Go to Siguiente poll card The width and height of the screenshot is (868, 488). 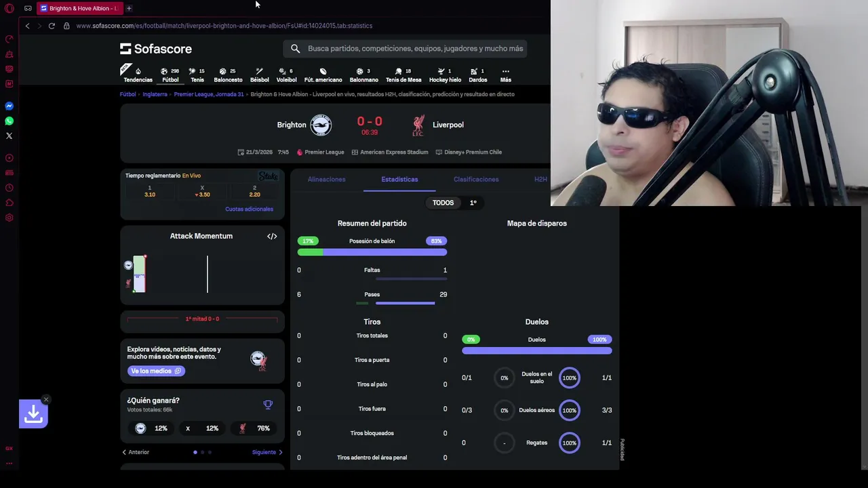267,452
